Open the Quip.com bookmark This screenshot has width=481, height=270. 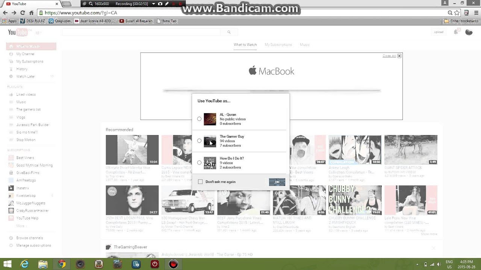60,21
